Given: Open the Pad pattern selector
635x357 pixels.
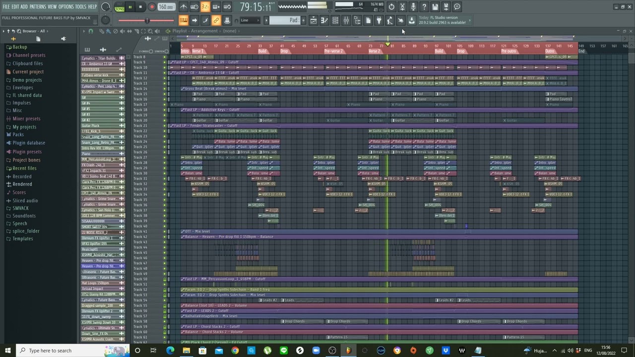Looking at the screenshot, I should 284,20.
